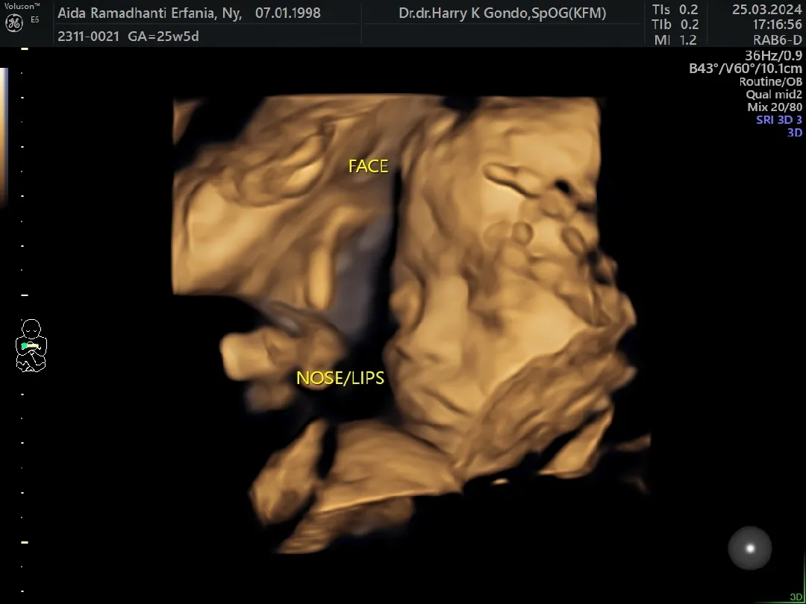Click the 36Hz/0.9 frame rate text

tap(773, 56)
